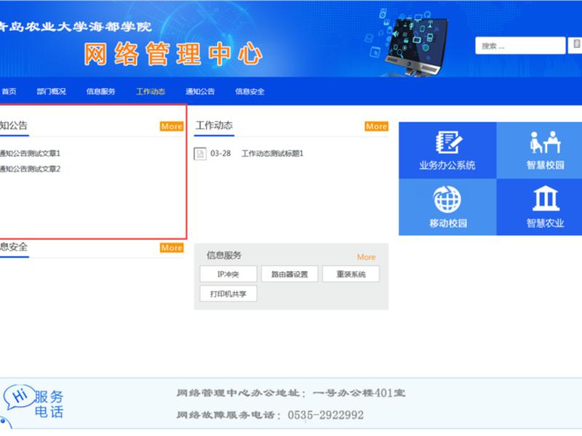Viewport: 582px width, 436px height.
Task: Click the 信息服务 panel heading
Action: click(x=224, y=255)
